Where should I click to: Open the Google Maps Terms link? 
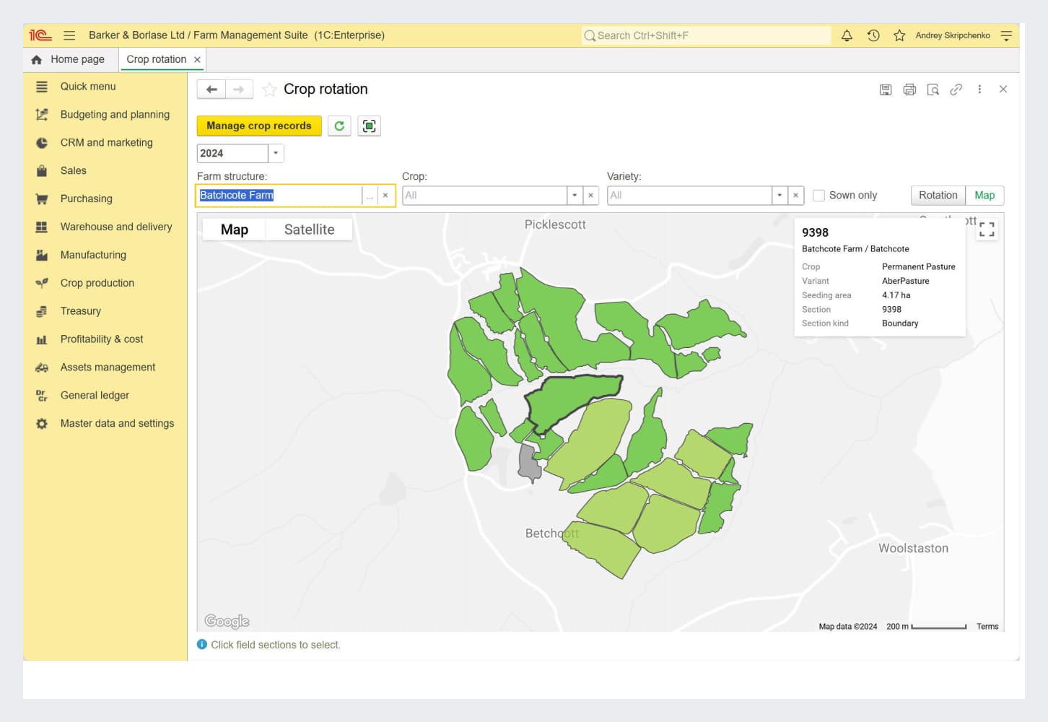click(987, 627)
